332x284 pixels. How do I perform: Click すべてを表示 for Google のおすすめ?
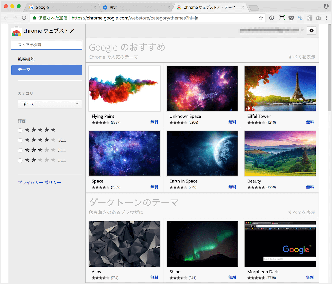(x=302, y=57)
